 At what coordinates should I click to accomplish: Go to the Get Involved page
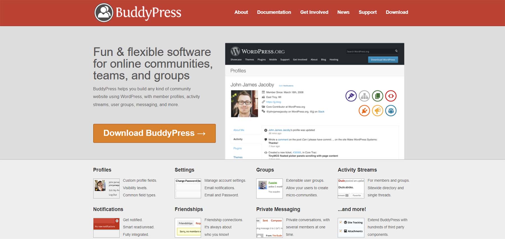314,12
